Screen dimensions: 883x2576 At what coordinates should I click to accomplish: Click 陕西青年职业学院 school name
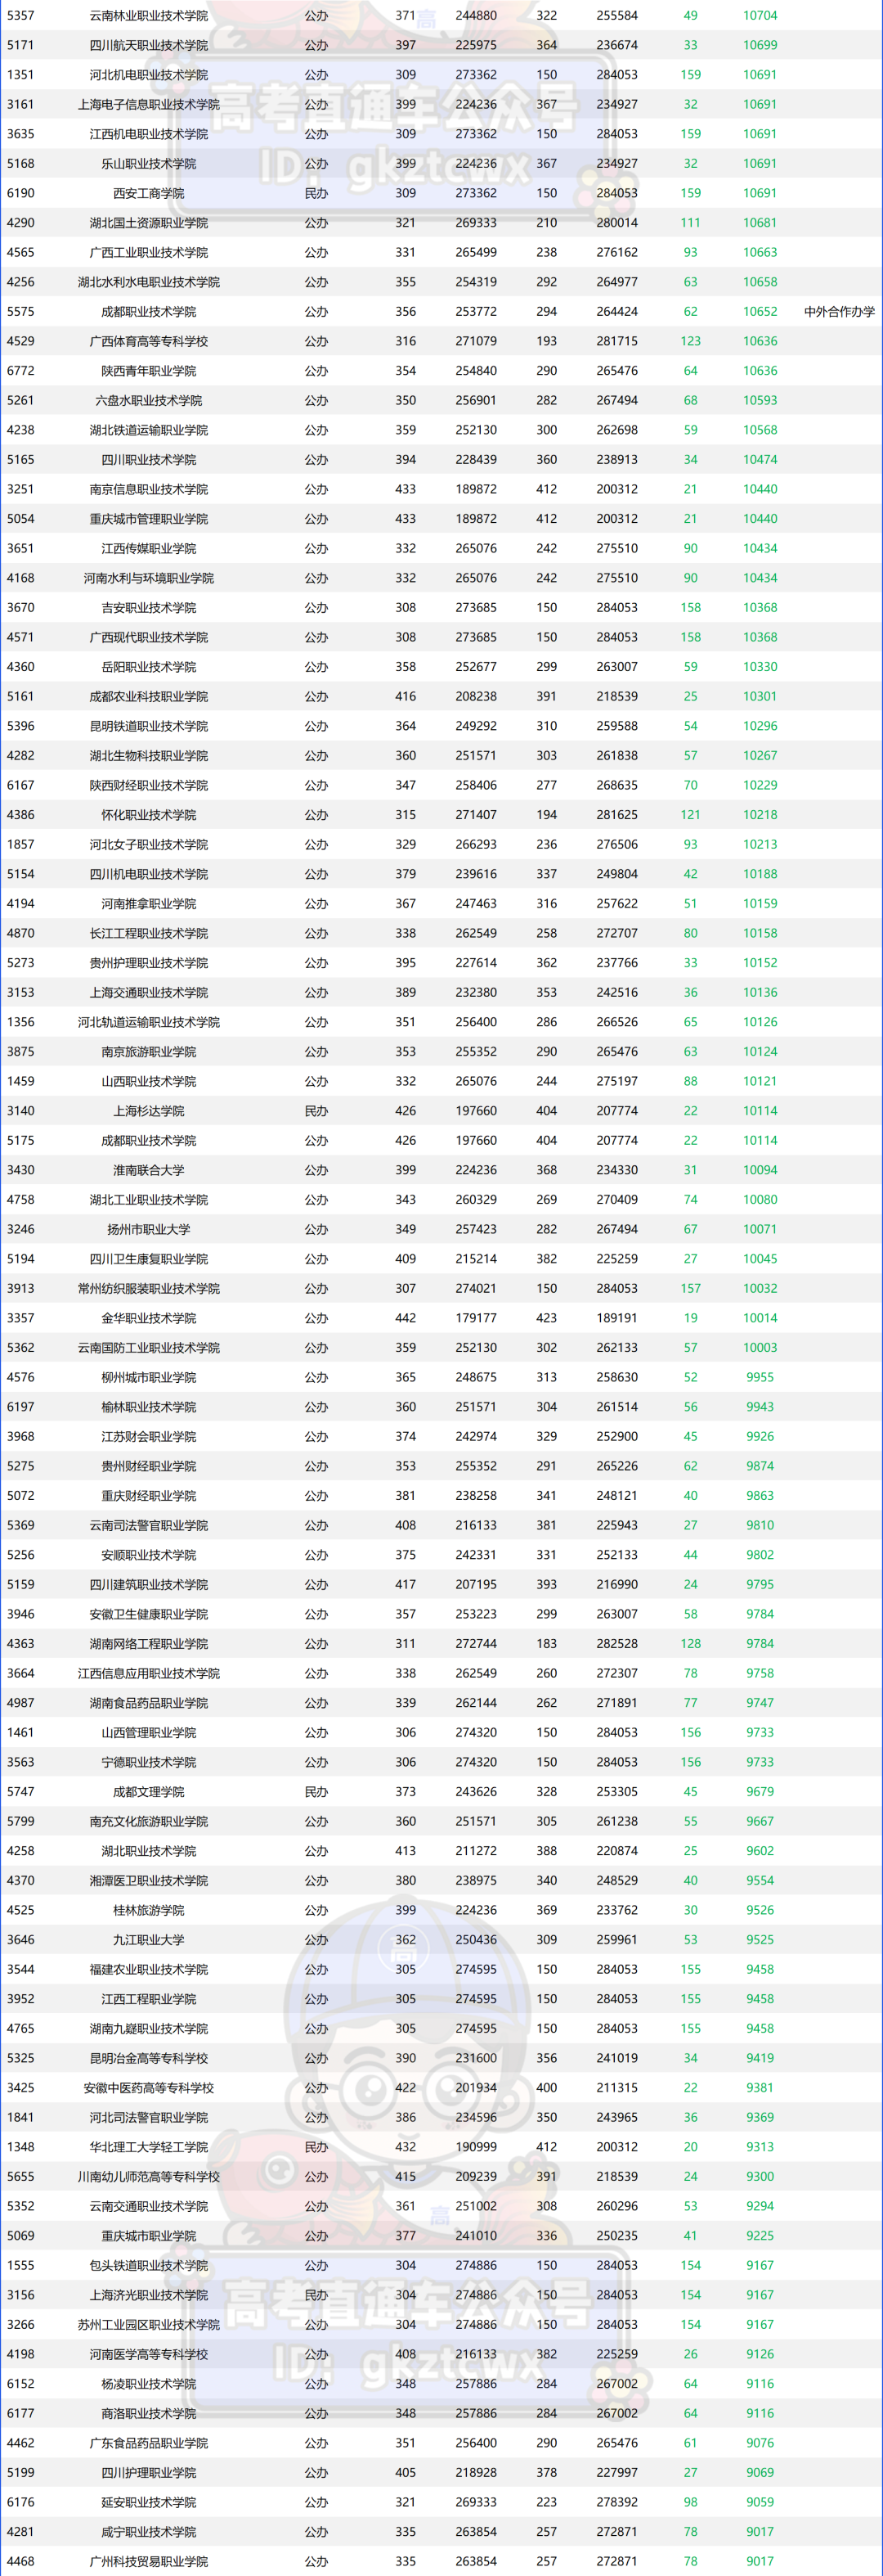click(149, 371)
